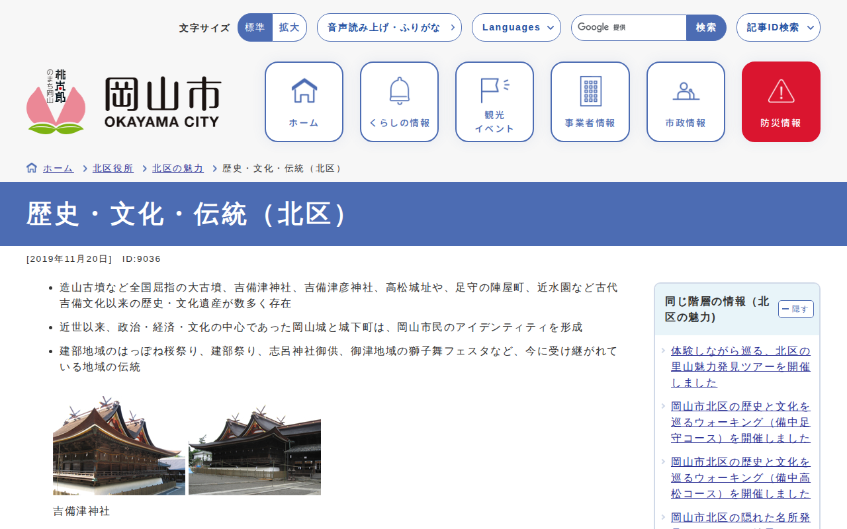Open the ホーム house icon button
Screen dimensions: 847x529
pos(304,102)
